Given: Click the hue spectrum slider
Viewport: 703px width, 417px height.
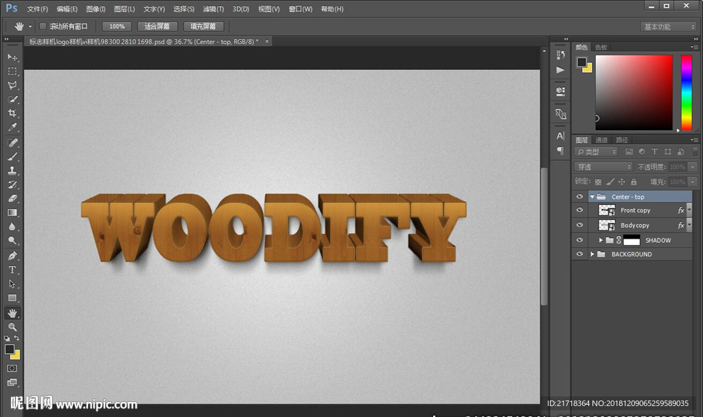Looking at the screenshot, I should point(687,93).
